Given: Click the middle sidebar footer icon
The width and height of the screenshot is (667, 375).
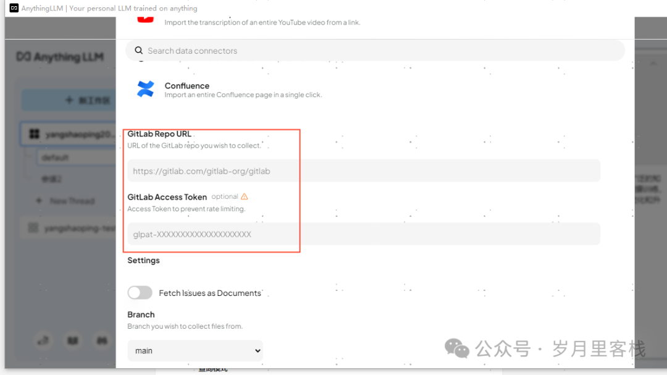Looking at the screenshot, I should (73, 340).
